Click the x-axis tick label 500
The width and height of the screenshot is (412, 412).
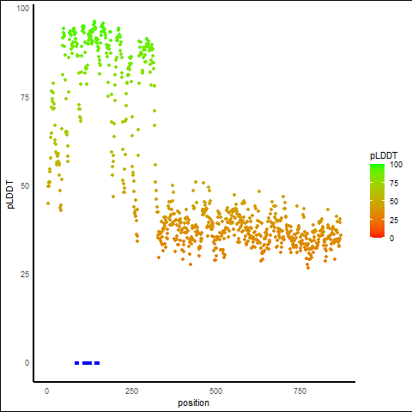click(215, 391)
